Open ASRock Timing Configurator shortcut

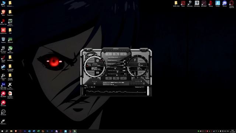(x=10, y=22)
